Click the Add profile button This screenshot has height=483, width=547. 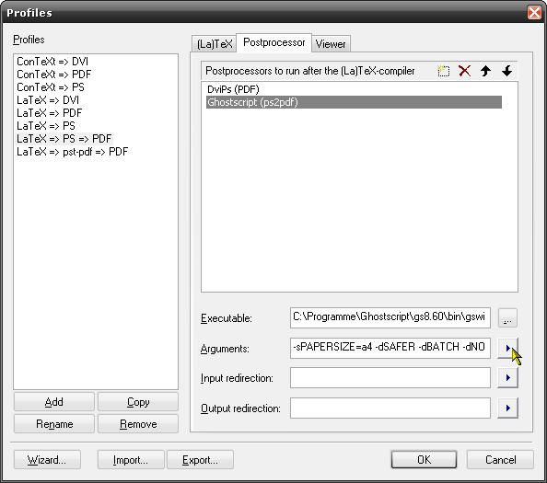pos(54,402)
